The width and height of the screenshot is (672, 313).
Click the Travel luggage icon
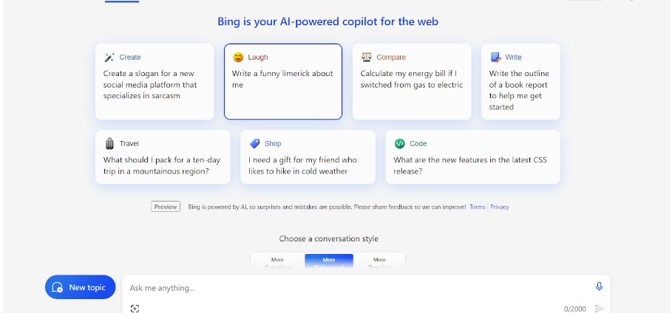(x=109, y=144)
